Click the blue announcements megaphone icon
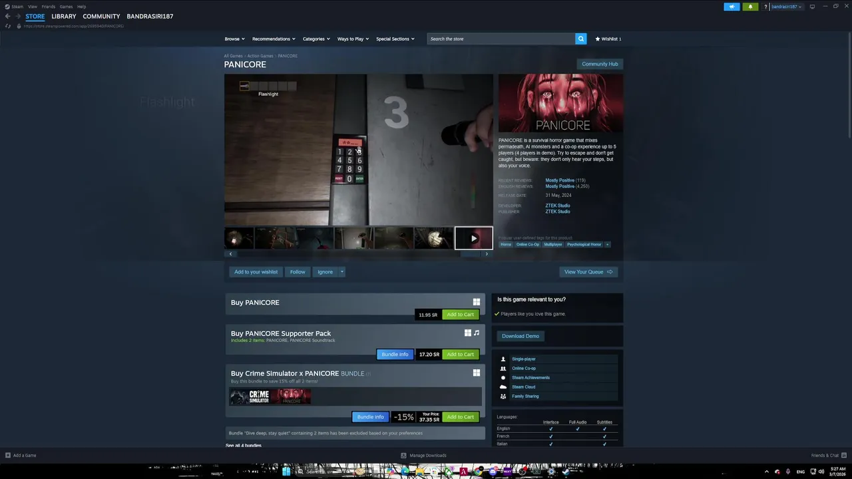852x479 pixels. pos(732,7)
